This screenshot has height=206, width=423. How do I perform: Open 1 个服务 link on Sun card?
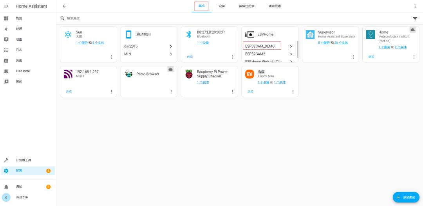click(82, 43)
